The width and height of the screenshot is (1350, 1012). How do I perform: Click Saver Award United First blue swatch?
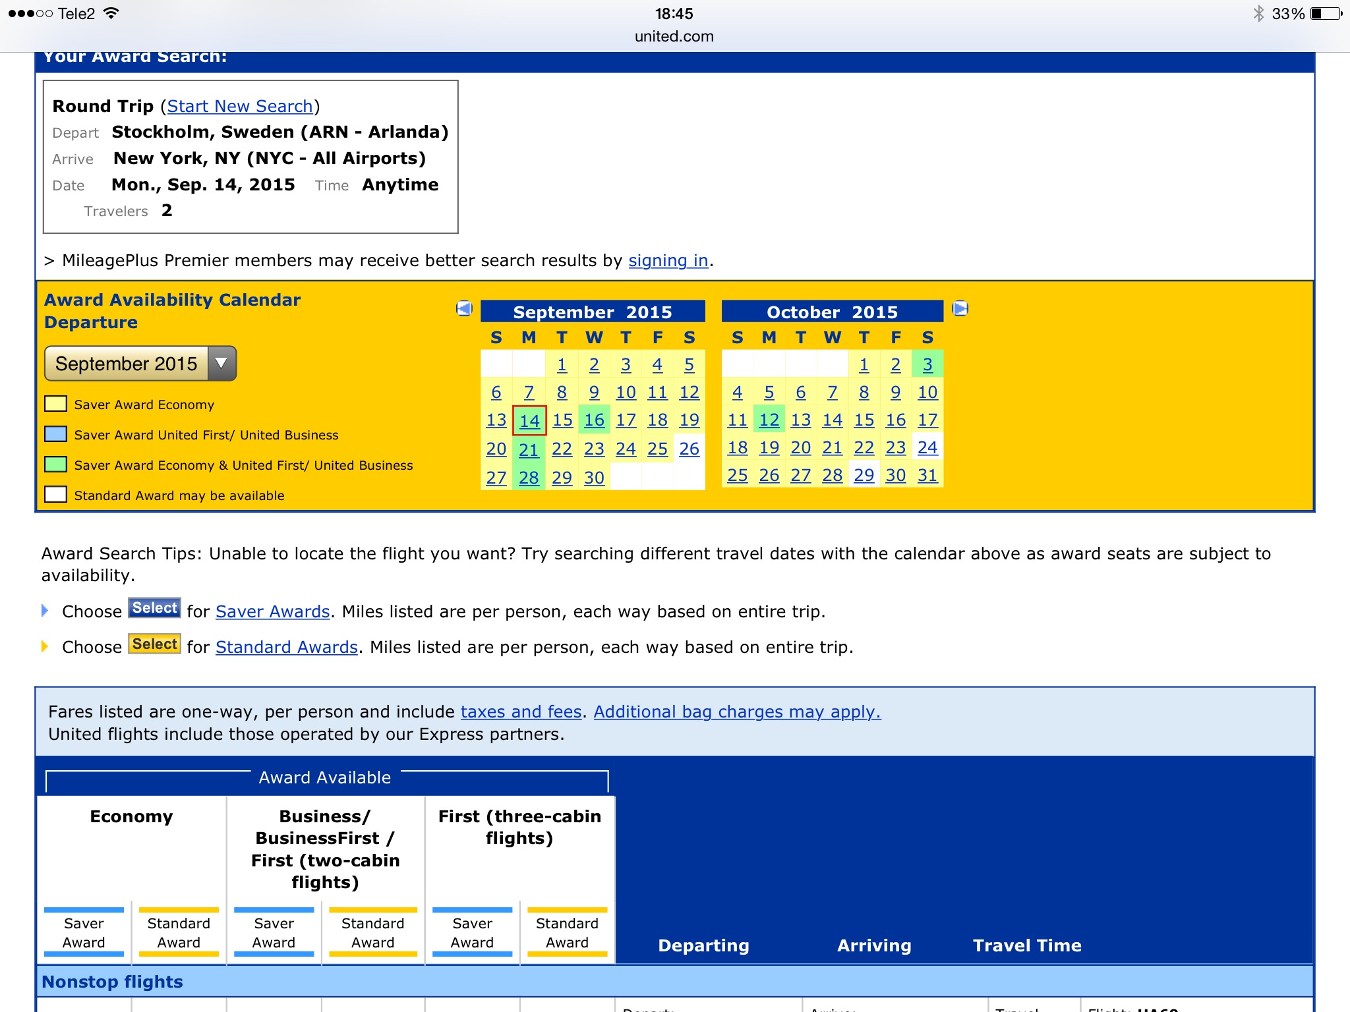pyautogui.click(x=55, y=434)
